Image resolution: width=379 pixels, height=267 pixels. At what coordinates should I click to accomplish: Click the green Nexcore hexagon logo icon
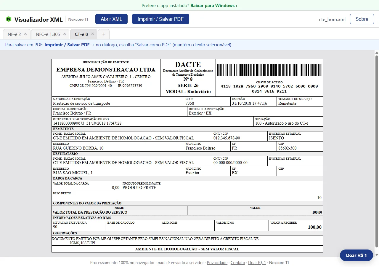click(9, 19)
